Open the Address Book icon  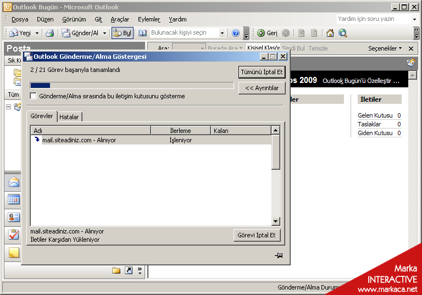(142, 33)
